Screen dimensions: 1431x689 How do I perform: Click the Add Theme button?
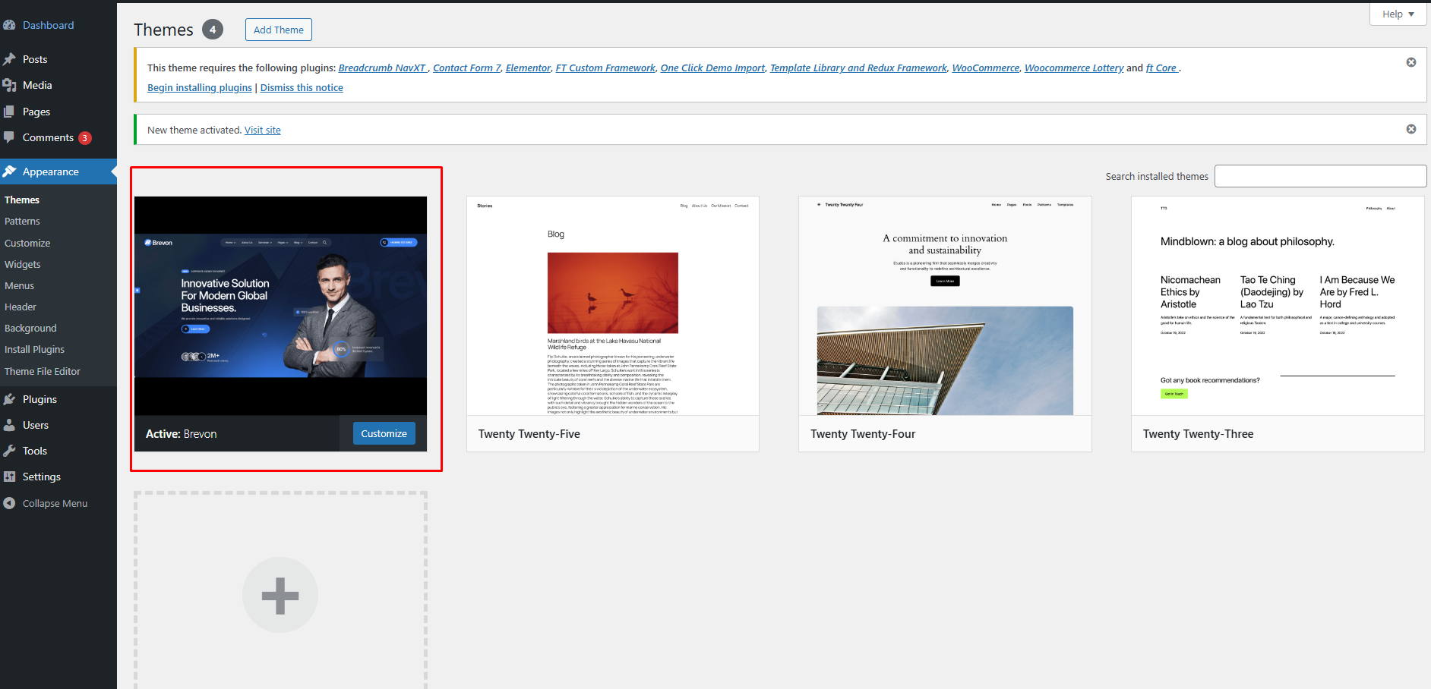point(278,30)
